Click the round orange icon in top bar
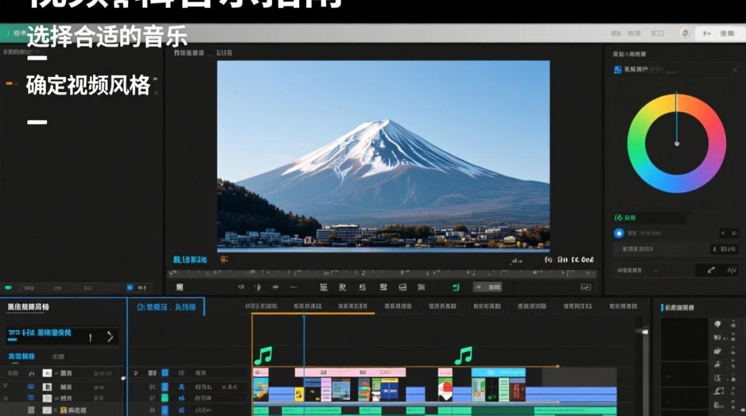This screenshot has width=746, height=416. (x=685, y=33)
